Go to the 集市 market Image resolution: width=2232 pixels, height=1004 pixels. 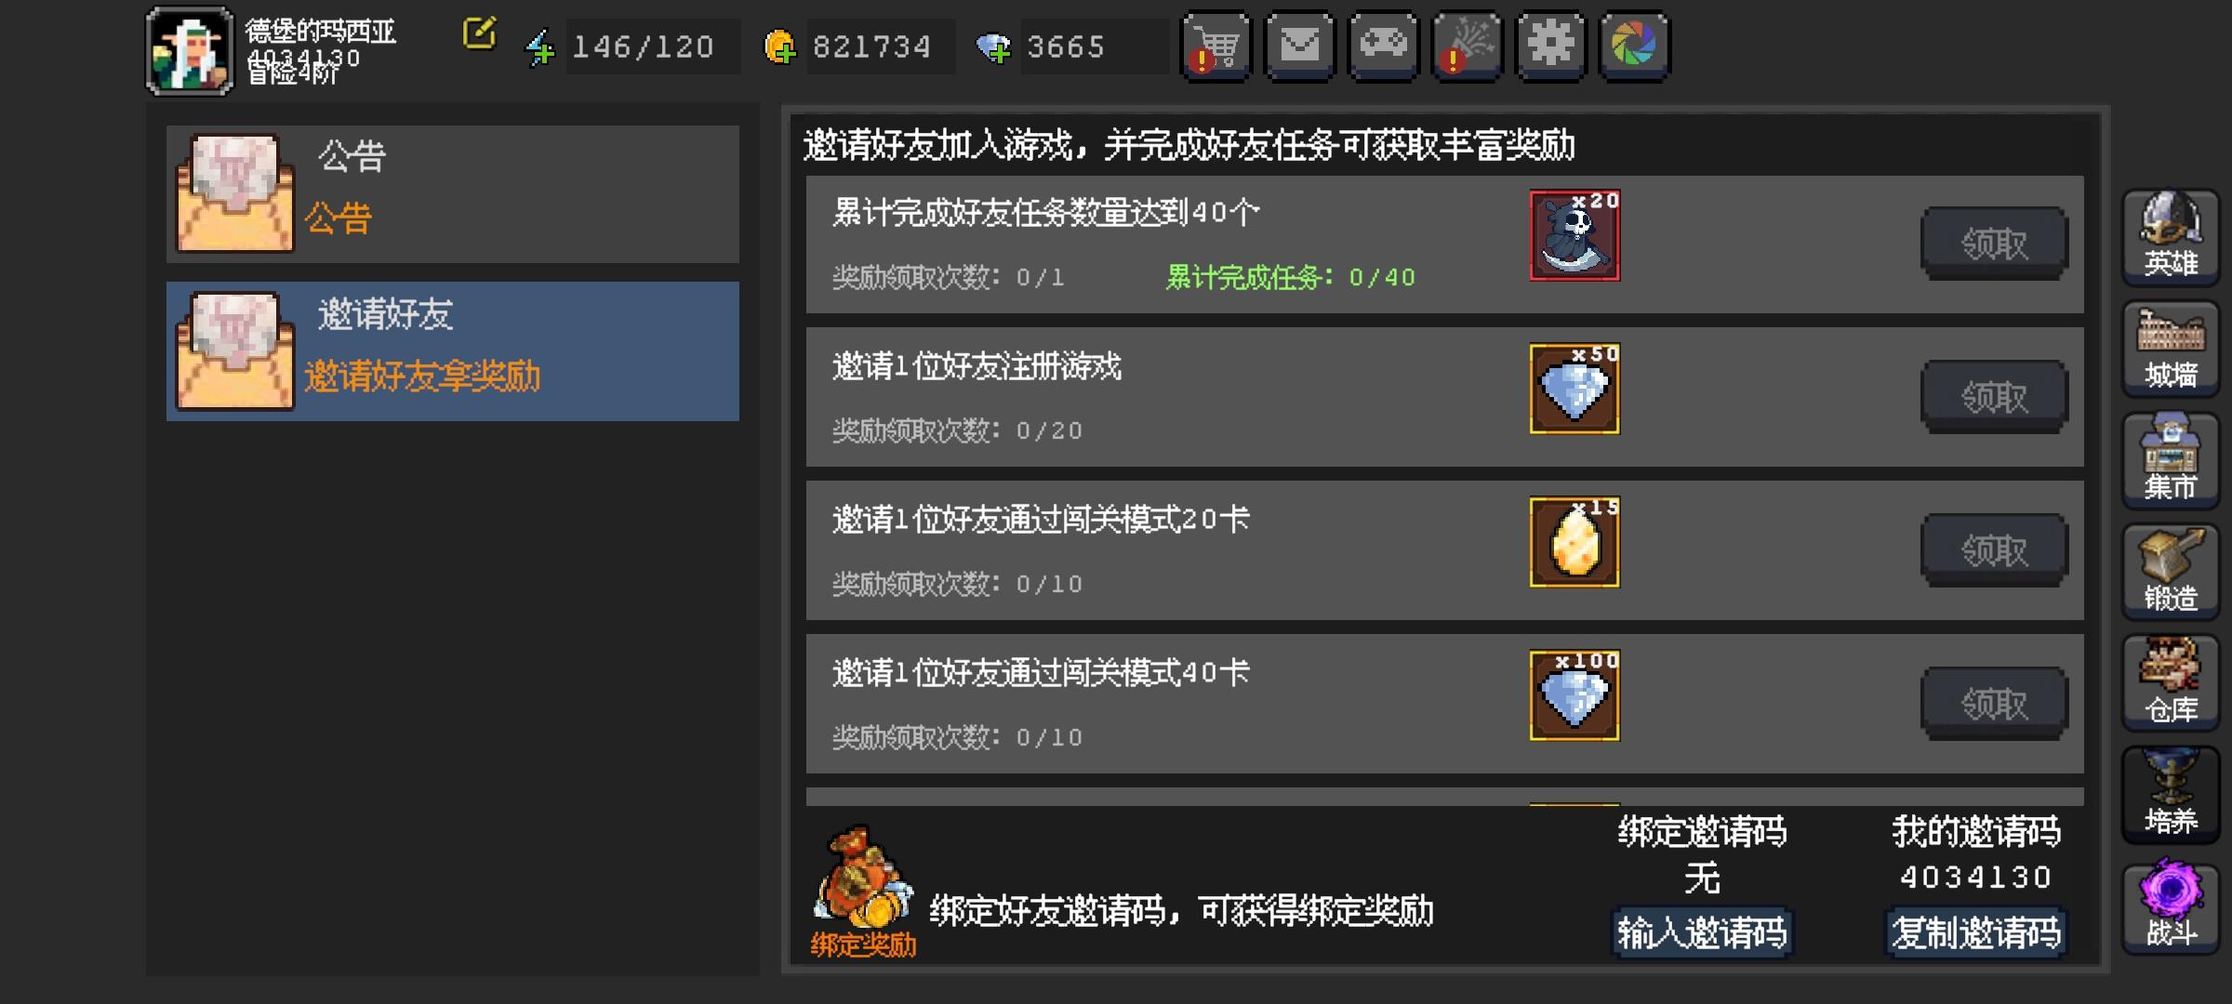(x=2171, y=459)
